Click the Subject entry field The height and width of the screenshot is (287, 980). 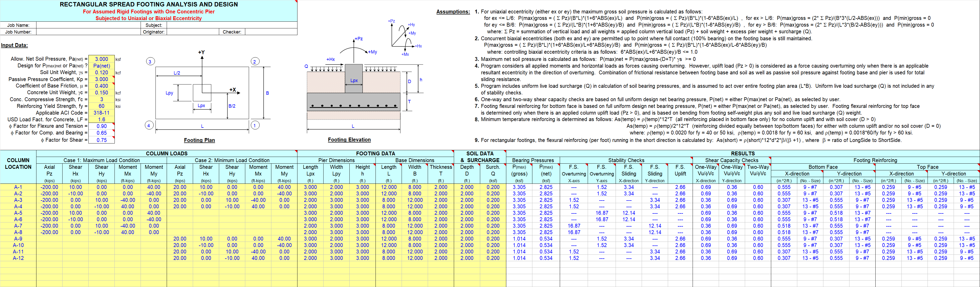tap(232, 25)
